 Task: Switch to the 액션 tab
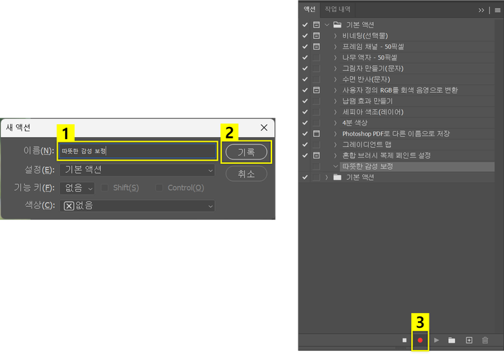click(310, 9)
